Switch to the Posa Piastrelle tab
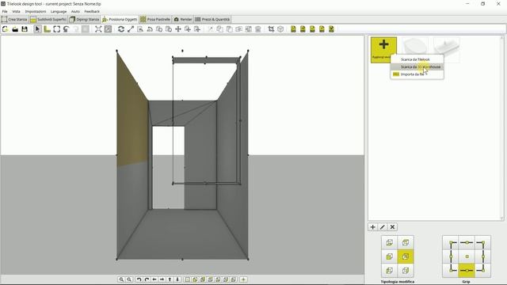The width and height of the screenshot is (507, 285). coord(155,19)
